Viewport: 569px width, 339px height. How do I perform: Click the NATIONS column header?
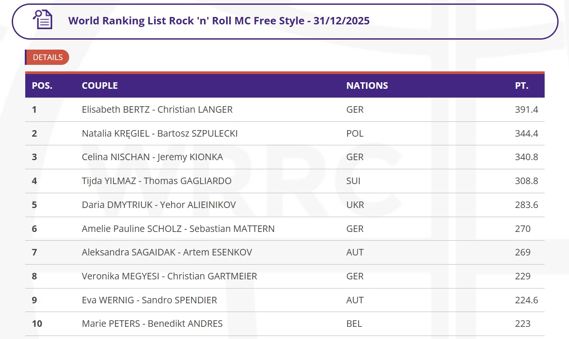pyautogui.click(x=367, y=86)
